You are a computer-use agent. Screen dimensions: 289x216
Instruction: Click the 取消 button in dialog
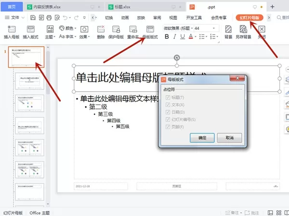tap(229, 138)
